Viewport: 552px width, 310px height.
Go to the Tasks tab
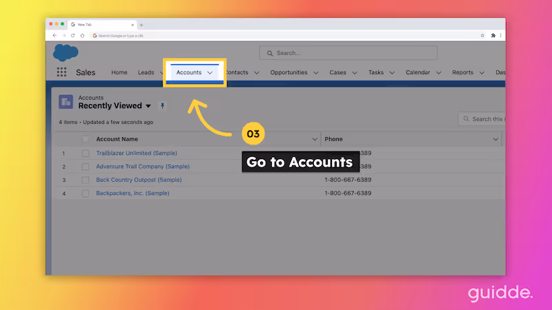pos(375,72)
